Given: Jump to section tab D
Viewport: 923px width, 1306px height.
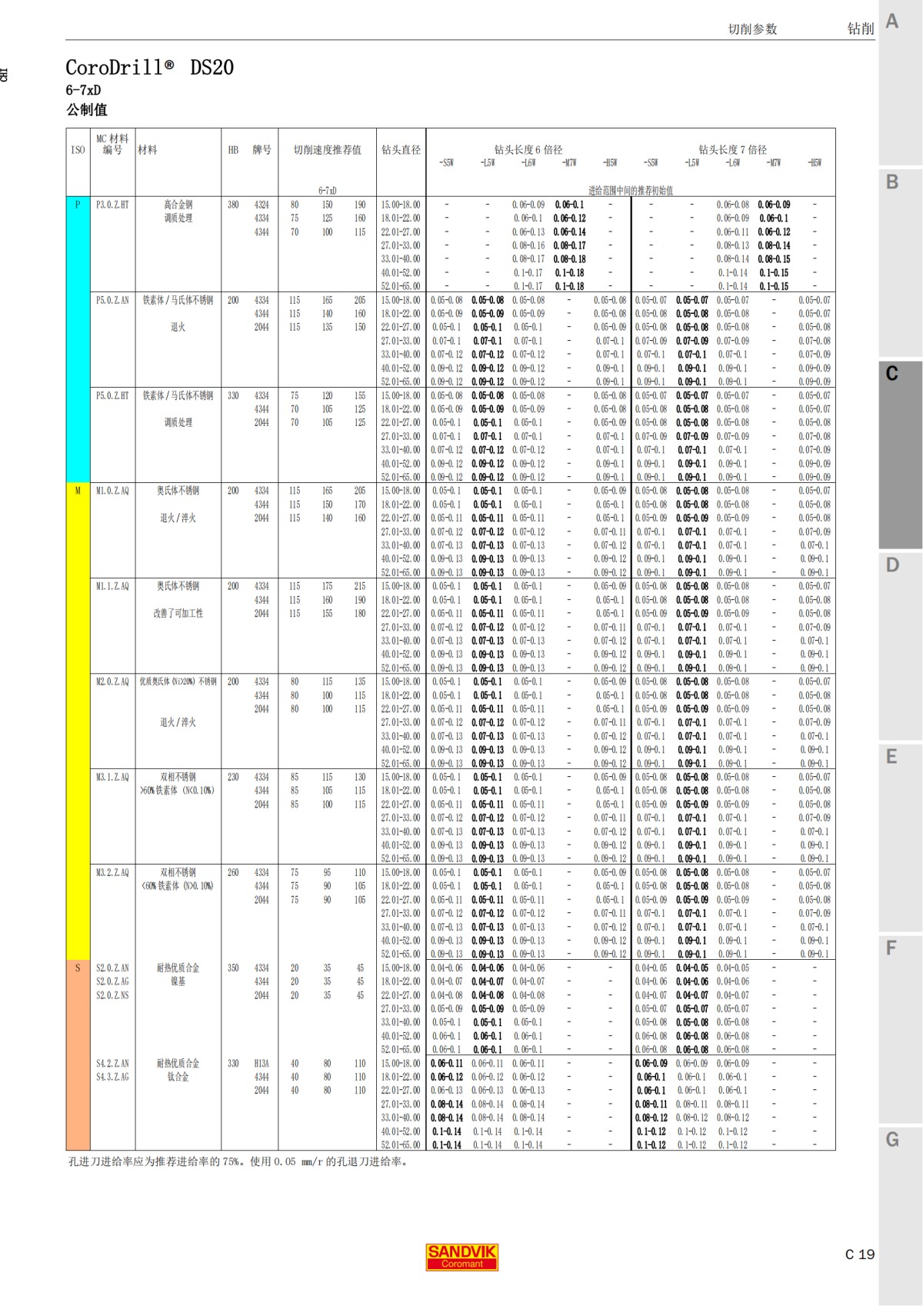Looking at the screenshot, I should tap(900, 646).
